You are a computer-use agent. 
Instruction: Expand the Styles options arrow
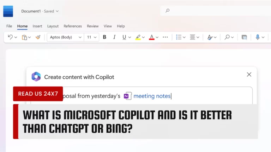[x=215, y=37]
